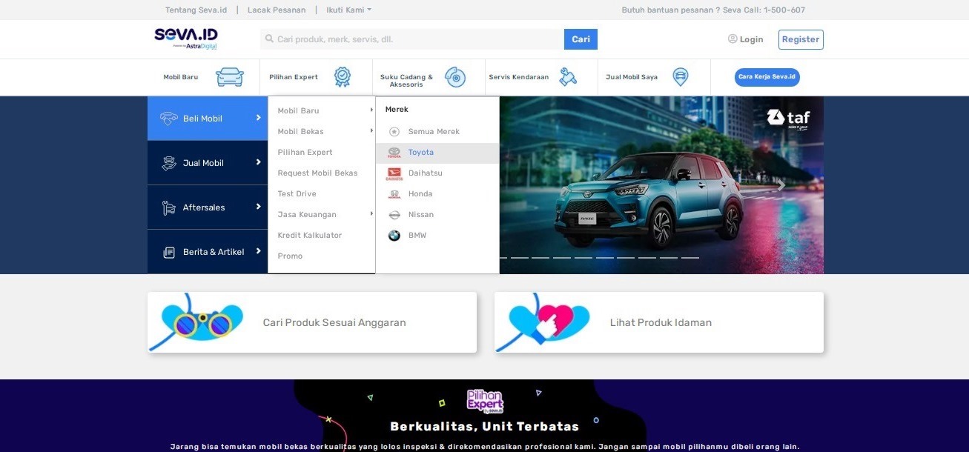The height and width of the screenshot is (452, 969).
Task: Click the Nissan brand logo
Action: point(394,215)
